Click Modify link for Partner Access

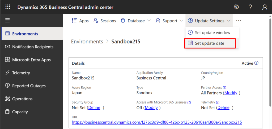pos(231,93)
